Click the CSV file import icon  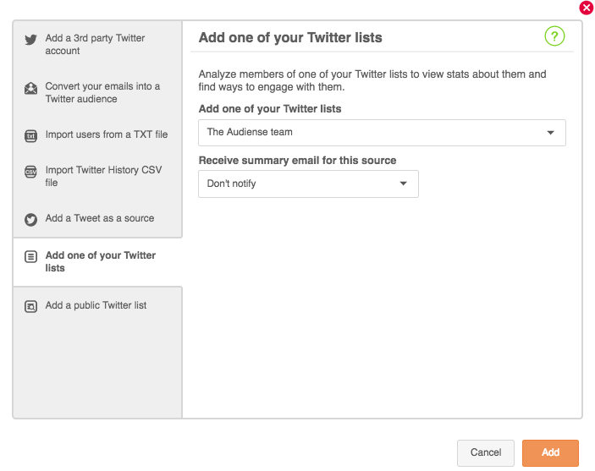point(30,172)
